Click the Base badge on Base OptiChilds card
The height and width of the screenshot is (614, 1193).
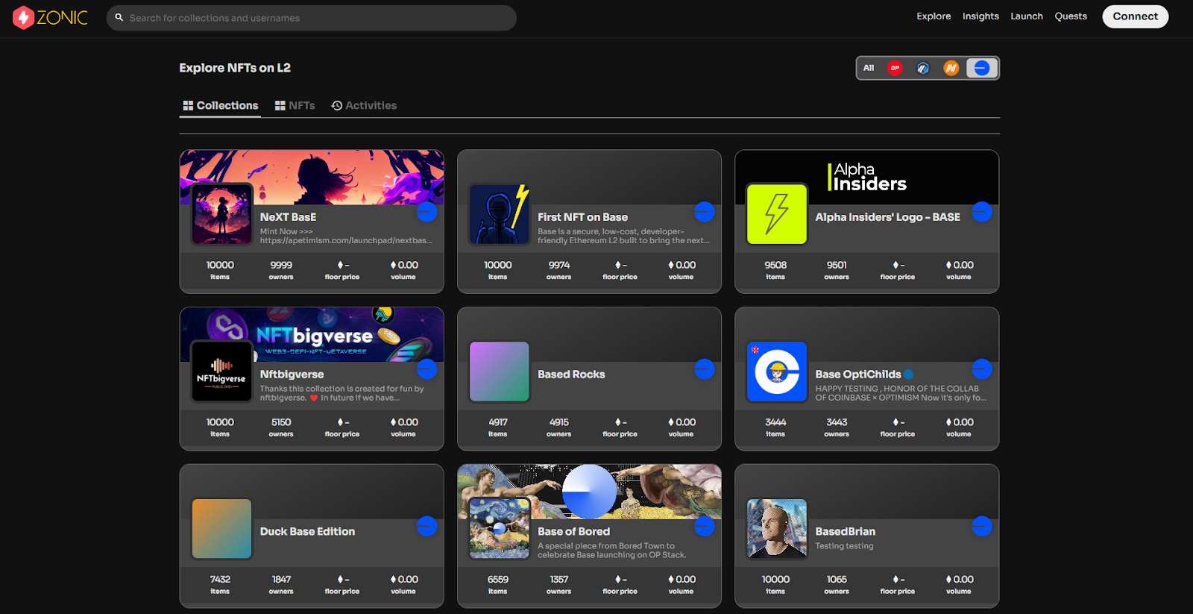tap(982, 369)
